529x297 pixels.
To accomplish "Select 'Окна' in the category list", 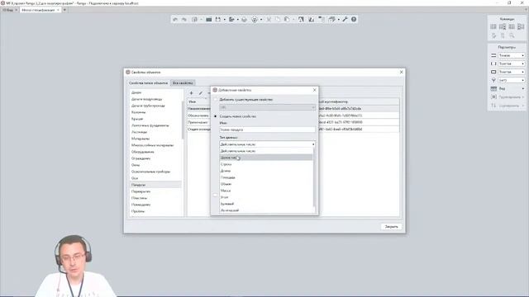I will coord(155,165).
